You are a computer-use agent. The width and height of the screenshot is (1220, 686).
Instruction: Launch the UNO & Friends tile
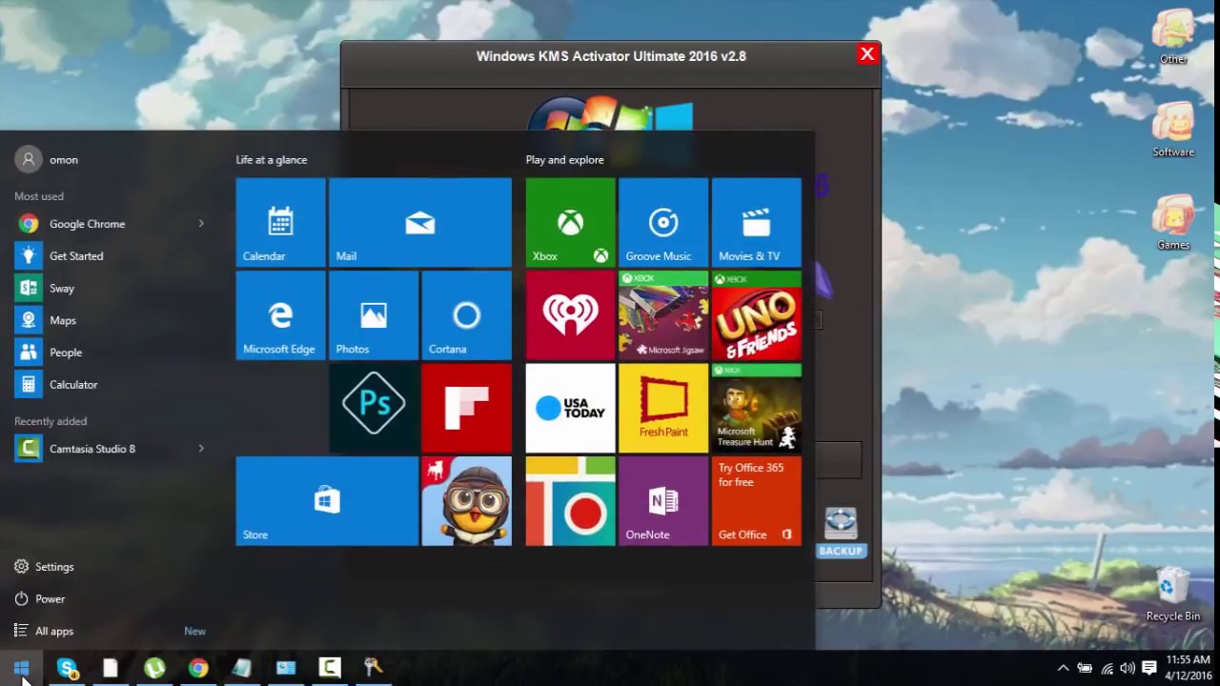pos(757,315)
